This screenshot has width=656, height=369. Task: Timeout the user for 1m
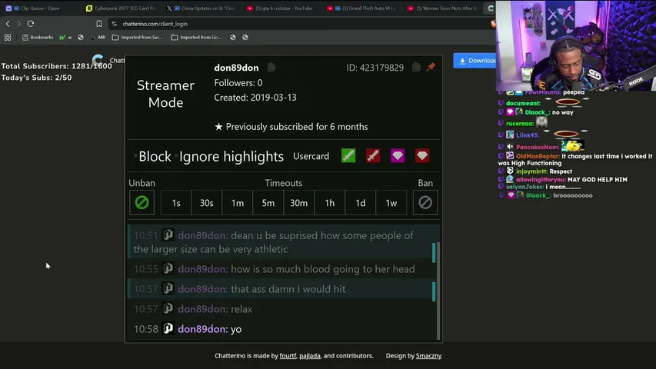[237, 202]
